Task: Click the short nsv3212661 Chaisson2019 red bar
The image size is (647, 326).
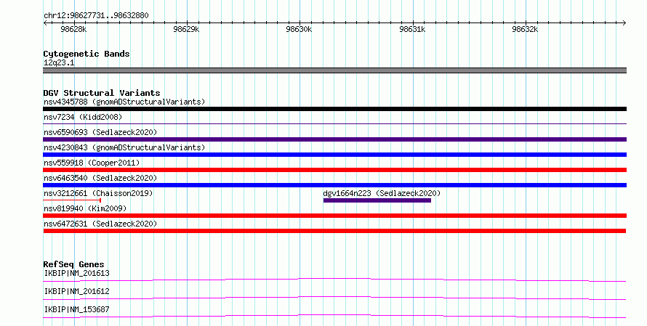Action: coord(72,200)
